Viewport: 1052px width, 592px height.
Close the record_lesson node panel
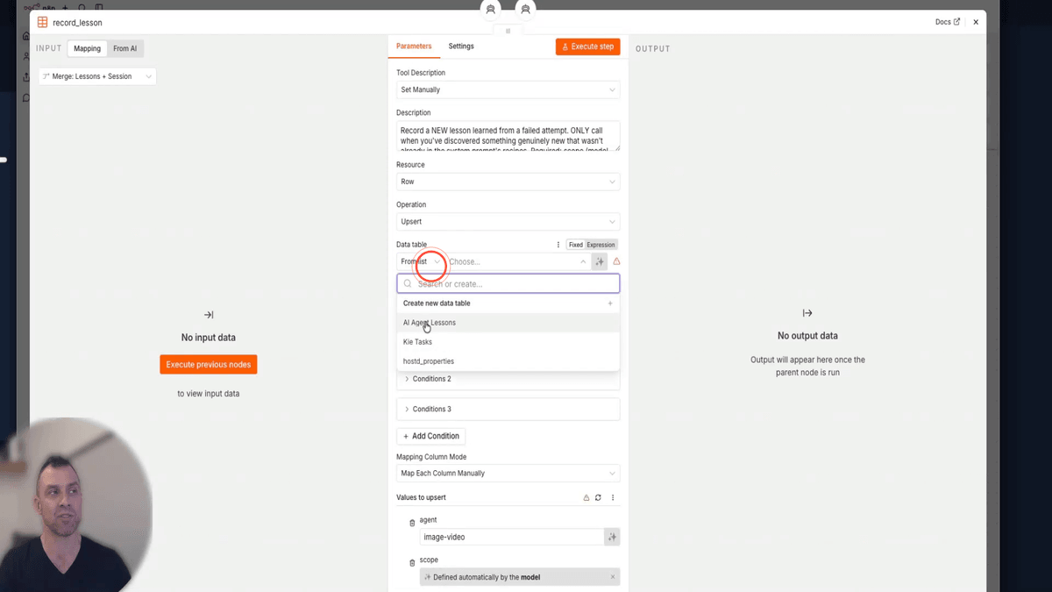tap(976, 22)
